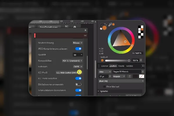Image resolution: width=174 pixels, height=116 pixels.
Task: Open the opacity 100 % dropdown arrow
Action: [x=141, y=60]
